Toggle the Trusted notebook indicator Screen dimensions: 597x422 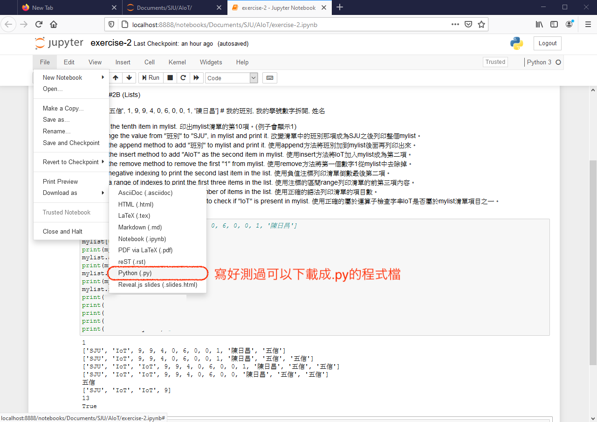pyautogui.click(x=495, y=62)
